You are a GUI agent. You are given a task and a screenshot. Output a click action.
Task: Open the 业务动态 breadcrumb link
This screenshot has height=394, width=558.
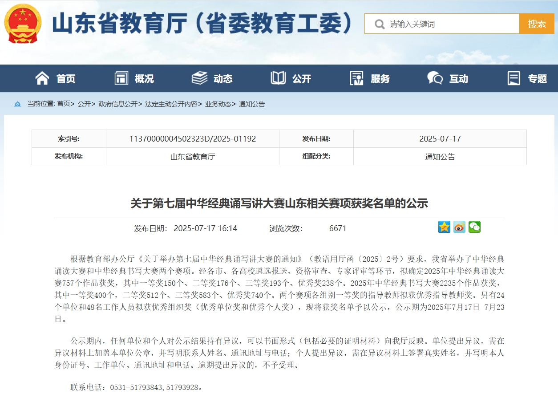tap(218, 104)
